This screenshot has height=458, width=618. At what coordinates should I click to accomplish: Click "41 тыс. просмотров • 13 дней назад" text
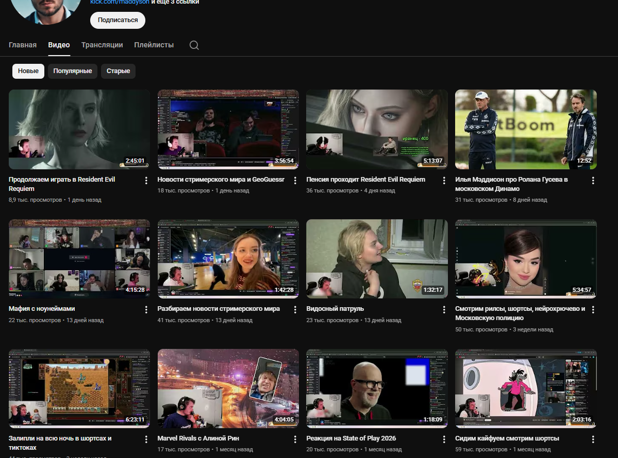coord(205,320)
